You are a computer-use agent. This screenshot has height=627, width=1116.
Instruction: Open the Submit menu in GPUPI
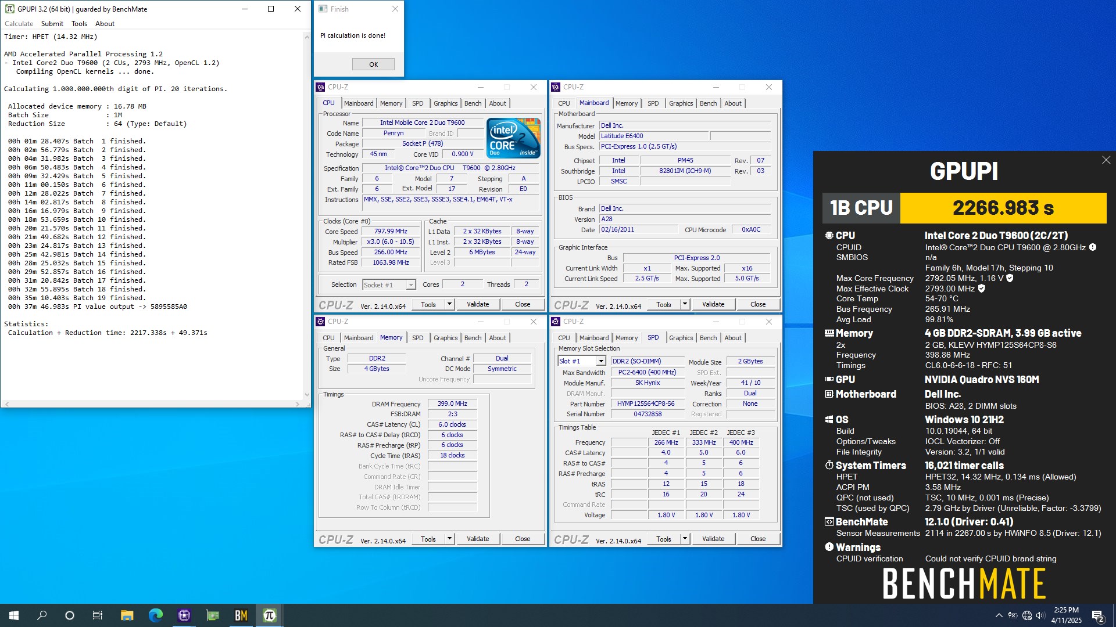click(x=52, y=24)
